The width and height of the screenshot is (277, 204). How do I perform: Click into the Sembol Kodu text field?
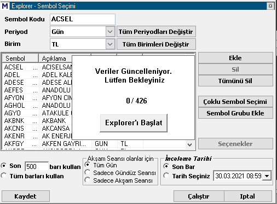click(x=83, y=19)
